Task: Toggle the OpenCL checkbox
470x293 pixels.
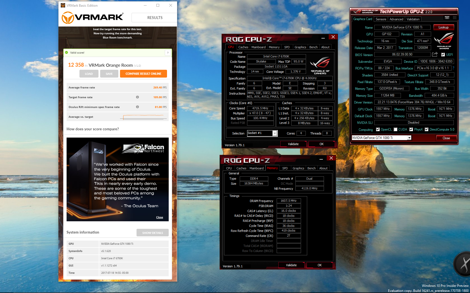Action: coord(378,129)
